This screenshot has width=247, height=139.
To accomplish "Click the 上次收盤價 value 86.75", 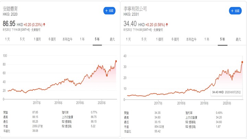I will point(94,117).
